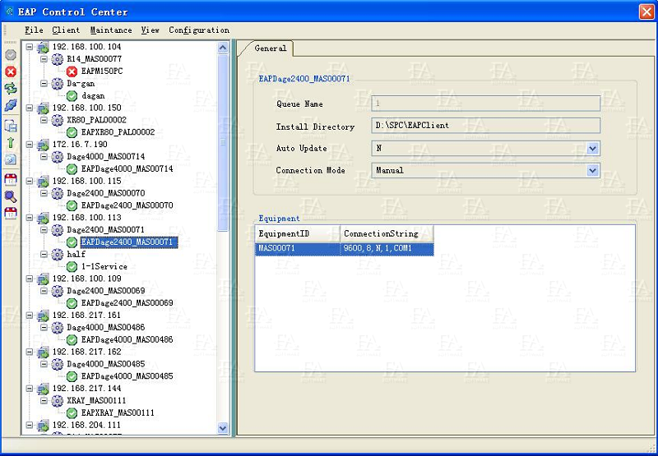
Task: Click the blue connection plug toolbar icon
Action: point(11,105)
